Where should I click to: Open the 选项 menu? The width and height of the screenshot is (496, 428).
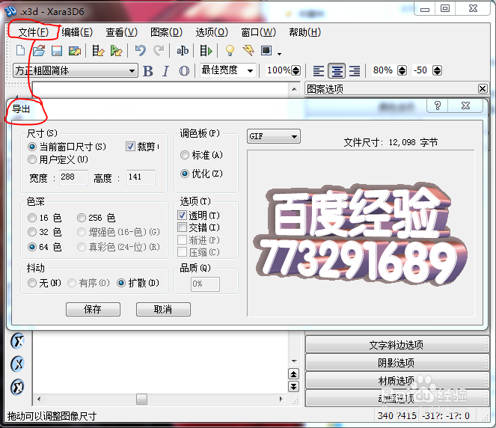(x=212, y=32)
